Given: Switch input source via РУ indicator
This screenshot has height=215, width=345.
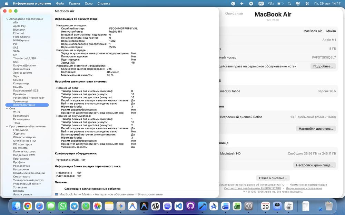Looking at the screenshot, I should click(261, 3).
